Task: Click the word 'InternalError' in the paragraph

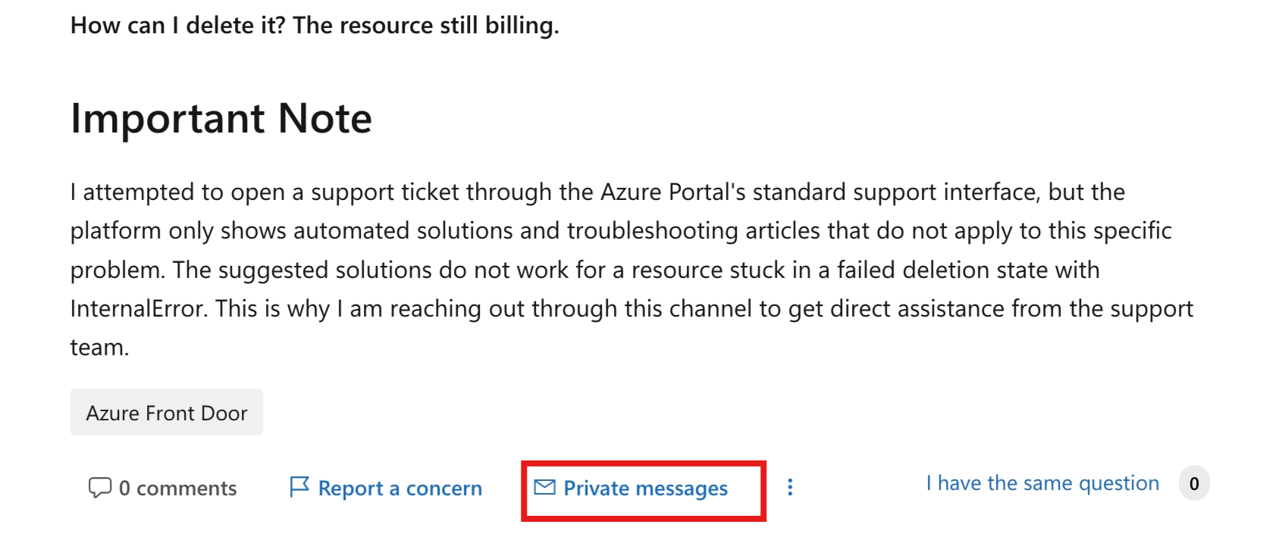Action: coord(138,309)
